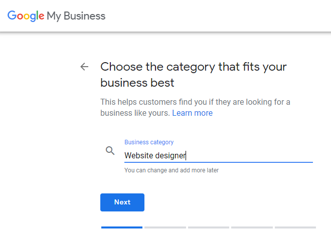Click the 'business best' heading line
The height and width of the screenshot is (238, 331).
click(137, 83)
